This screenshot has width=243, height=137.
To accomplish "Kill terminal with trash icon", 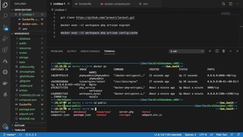I will pyautogui.click(x=224, y=51).
